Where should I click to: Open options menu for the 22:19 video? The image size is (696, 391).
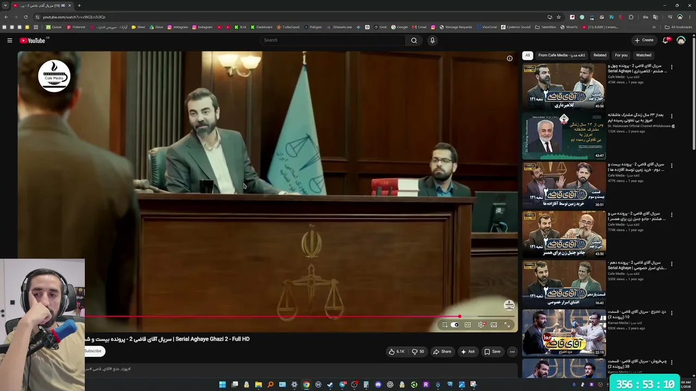tap(672, 313)
